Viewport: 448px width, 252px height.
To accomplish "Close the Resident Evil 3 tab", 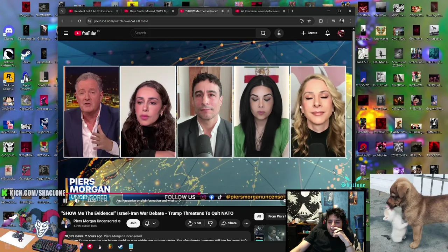I will click(x=117, y=11).
